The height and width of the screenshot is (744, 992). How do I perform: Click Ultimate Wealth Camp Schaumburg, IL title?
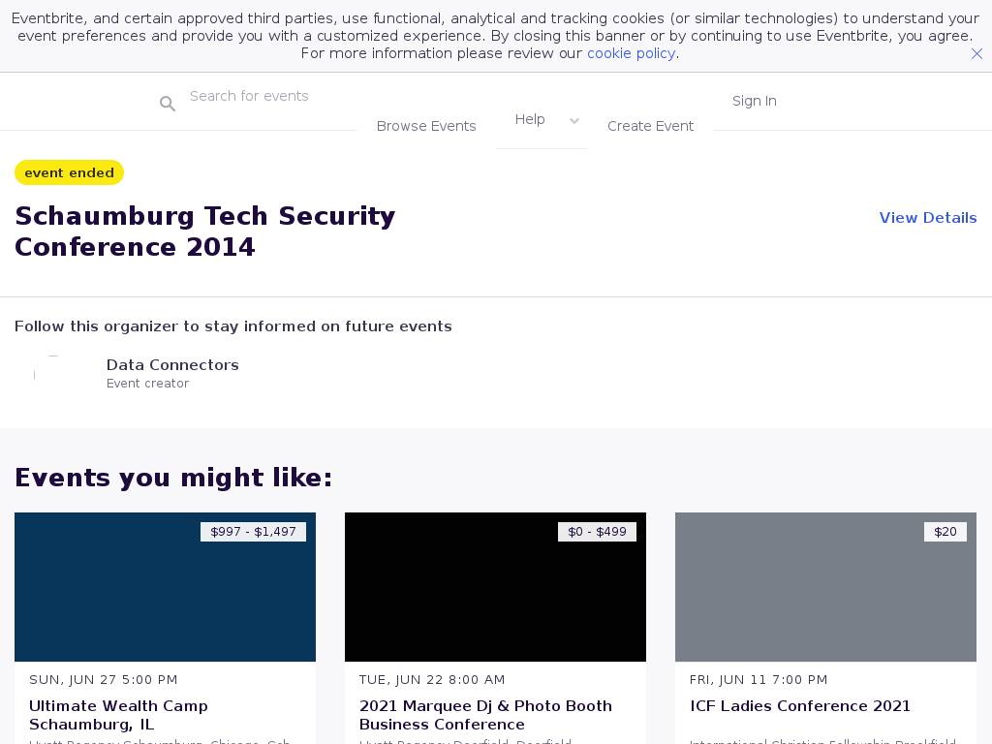pos(118,715)
